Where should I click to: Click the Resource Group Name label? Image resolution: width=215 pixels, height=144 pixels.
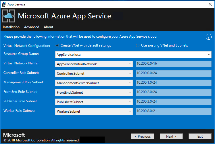click(x=21, y=54)
